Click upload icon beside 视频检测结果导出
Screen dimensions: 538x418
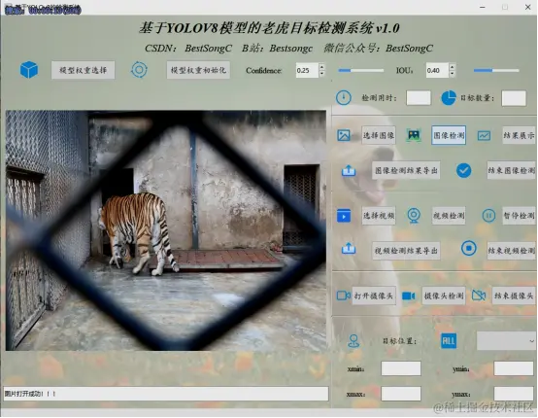tap(349, 249)
